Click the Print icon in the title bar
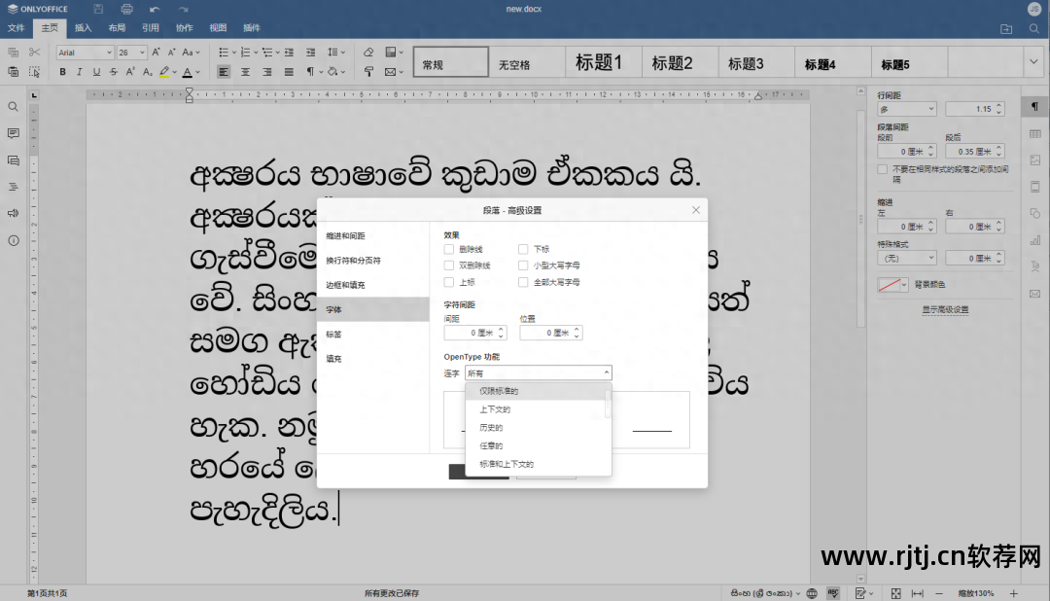The height and width of the screenshot is (601, 1050). (126, 9)
